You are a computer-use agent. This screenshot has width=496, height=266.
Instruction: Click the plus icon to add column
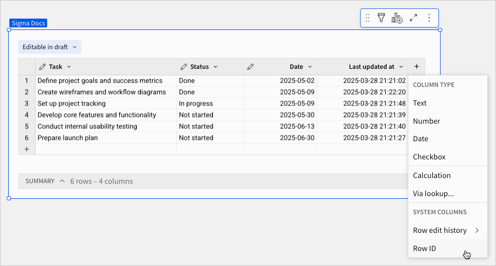click(x=417, y=67)
